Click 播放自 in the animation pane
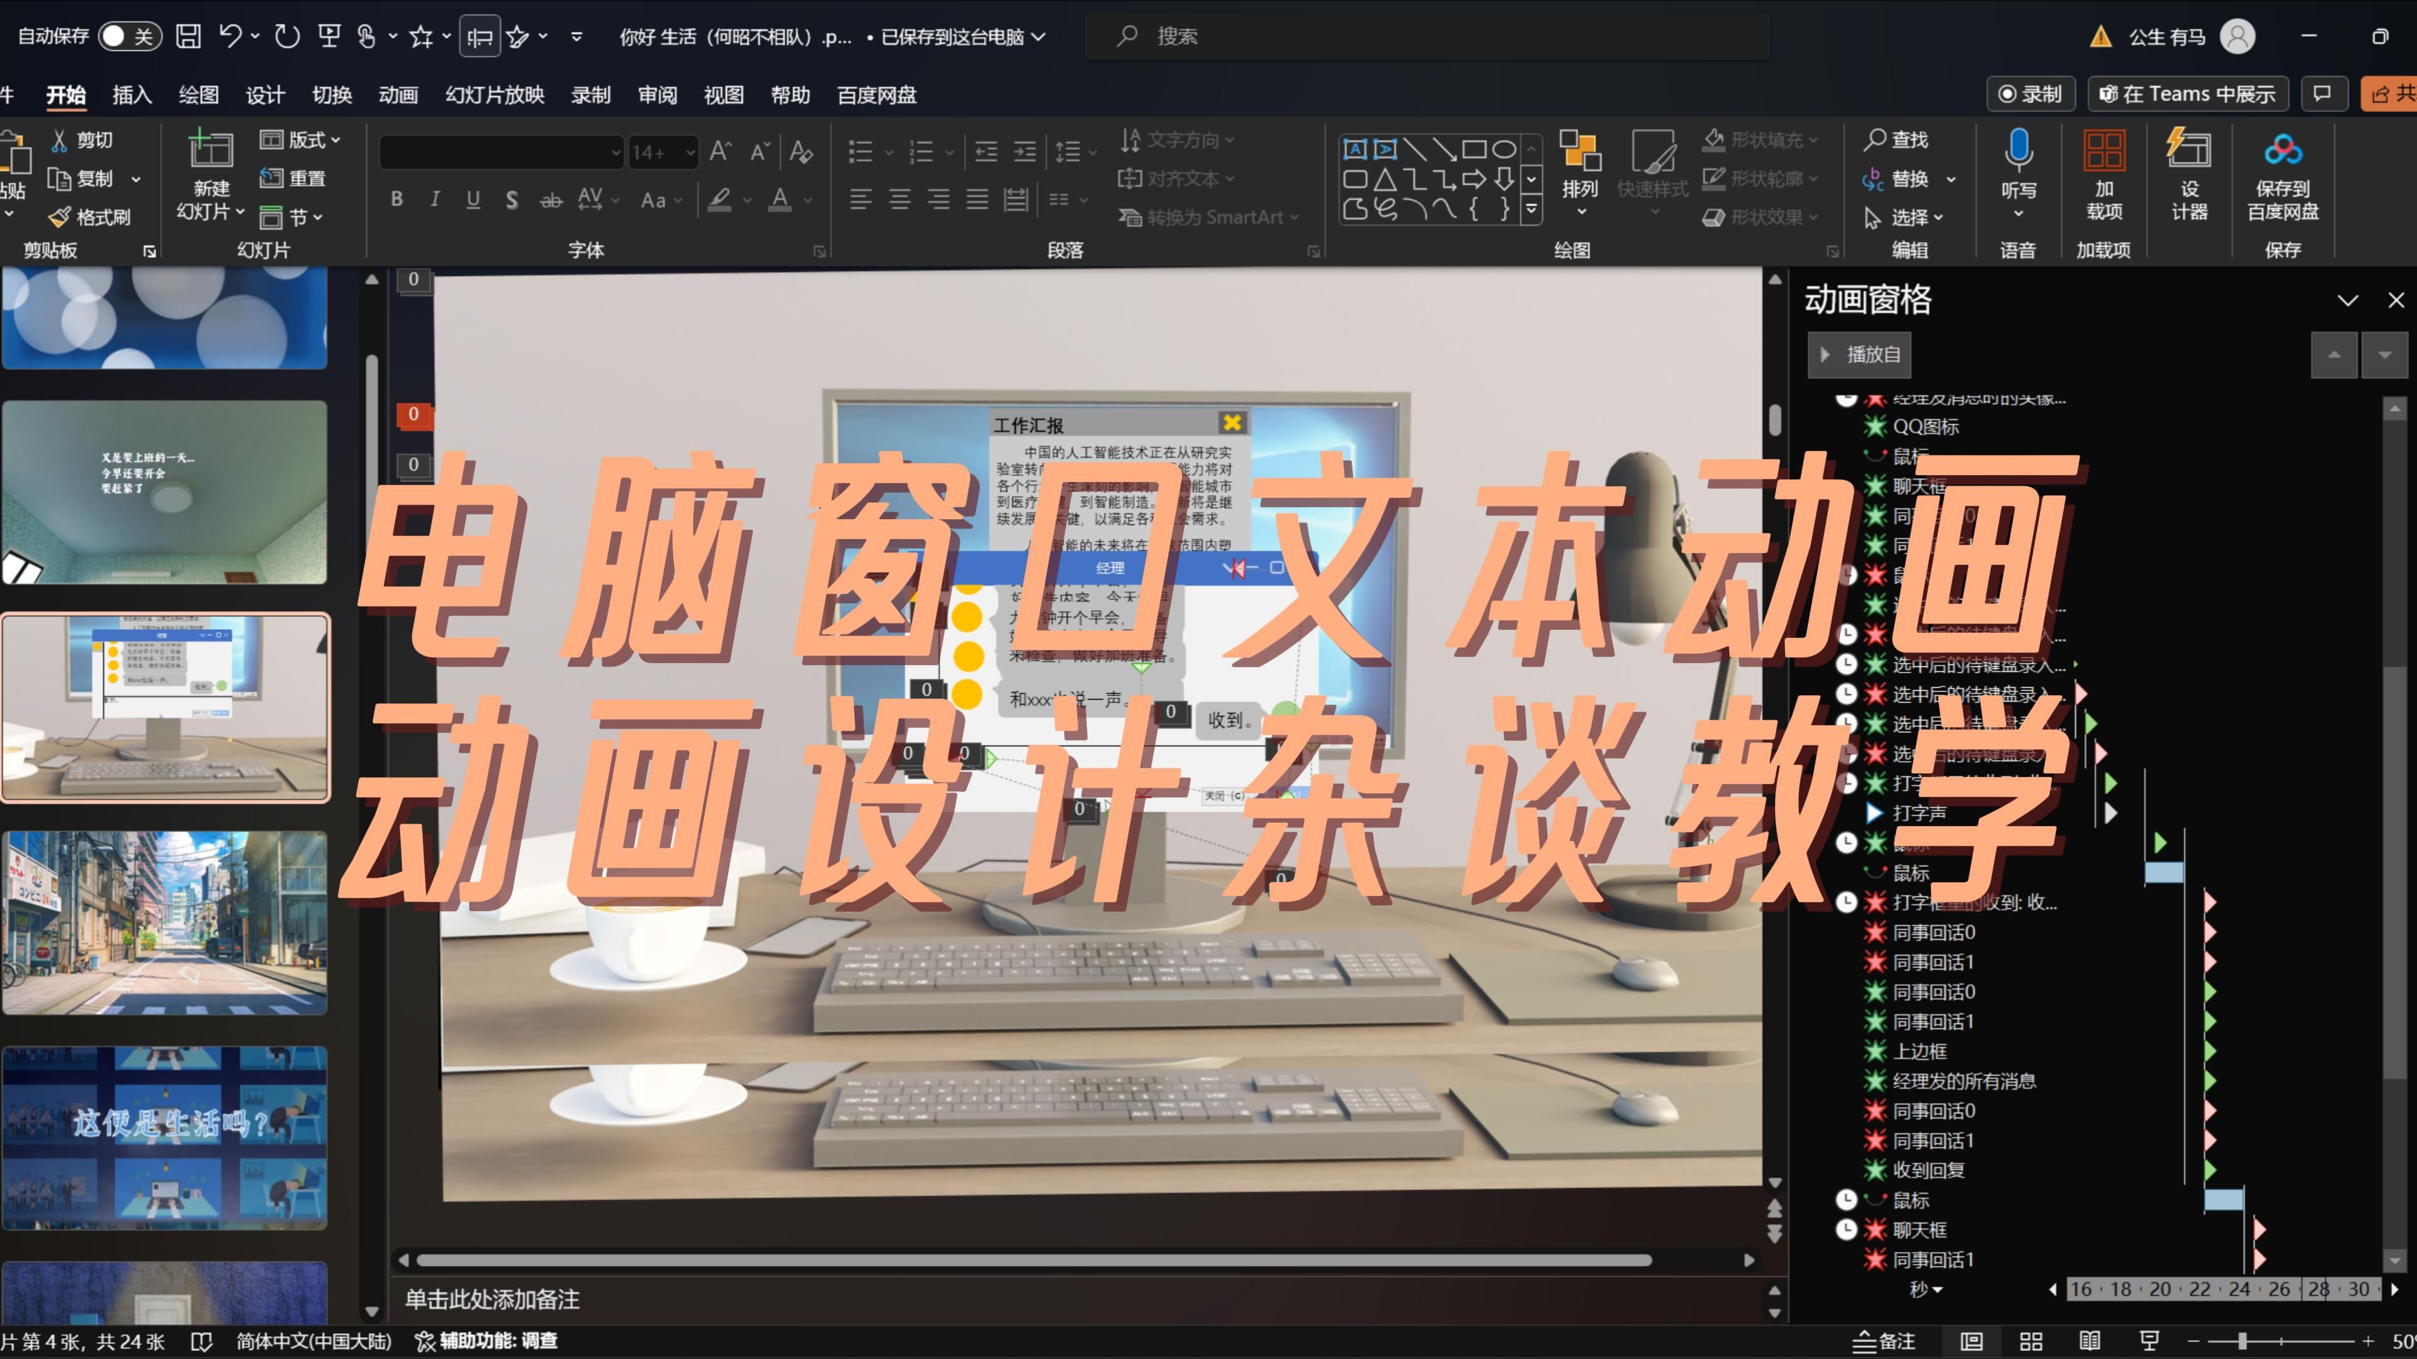The width and height of the screenshot is (2417, 1359). click(x=1859, y=354)
